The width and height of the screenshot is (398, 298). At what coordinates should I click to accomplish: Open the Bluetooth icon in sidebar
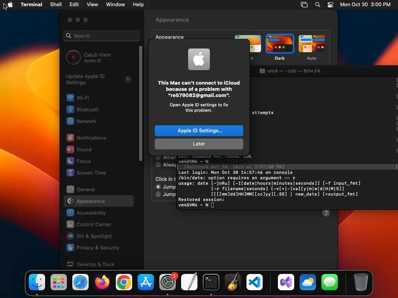tap(70, 109)
